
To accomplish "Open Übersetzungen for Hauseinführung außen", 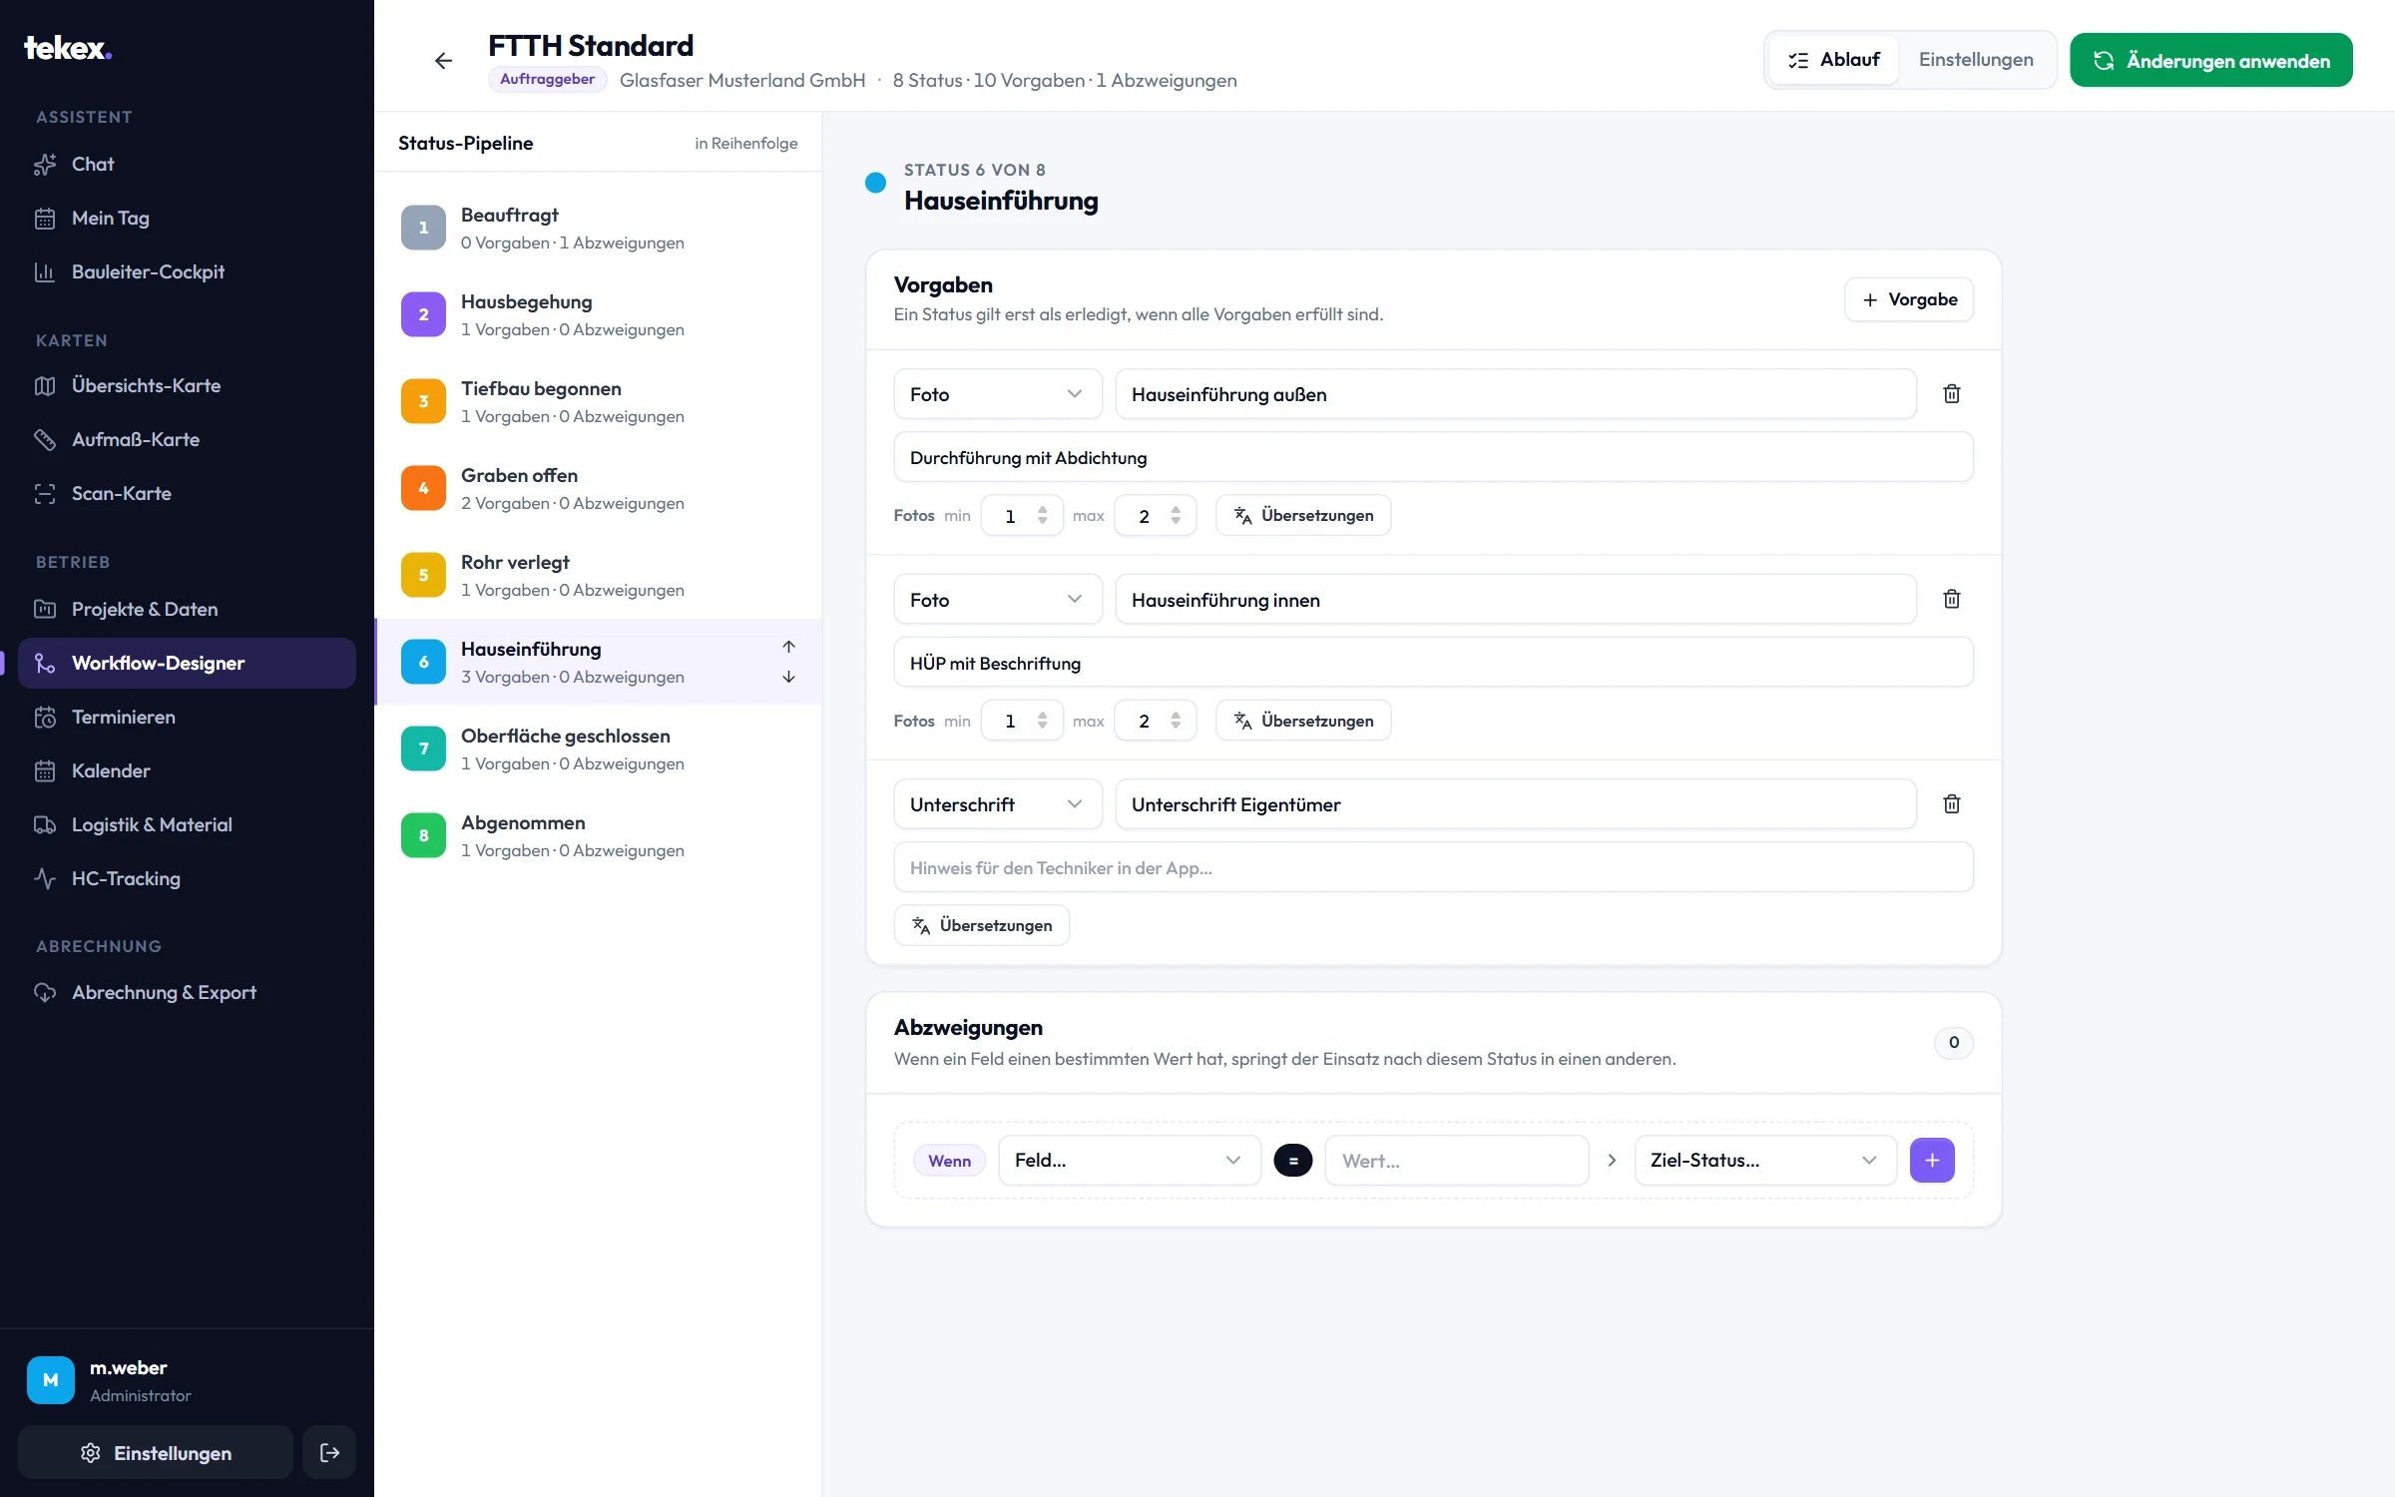I will pos(1303,515).
